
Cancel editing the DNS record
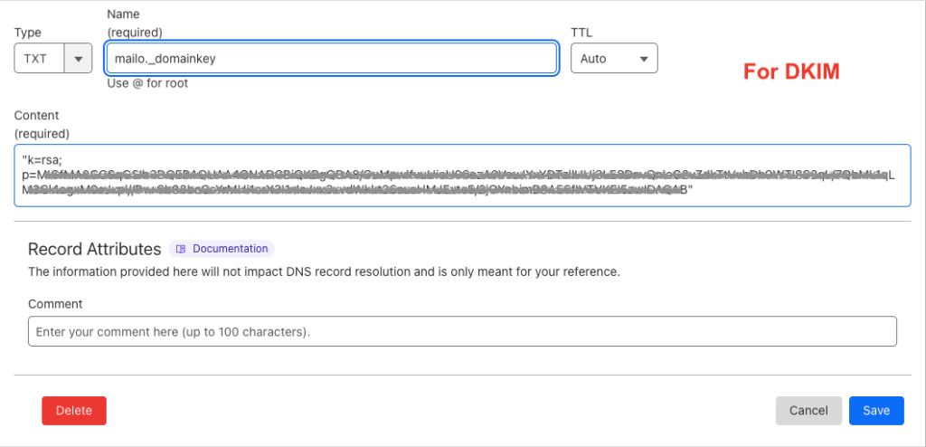808,411
